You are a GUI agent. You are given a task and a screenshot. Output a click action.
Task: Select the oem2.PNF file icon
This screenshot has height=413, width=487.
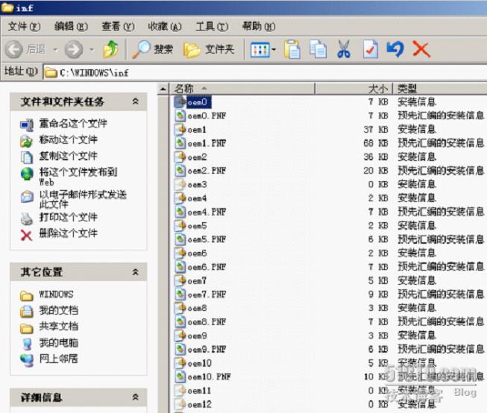click(x=180, y=171)
